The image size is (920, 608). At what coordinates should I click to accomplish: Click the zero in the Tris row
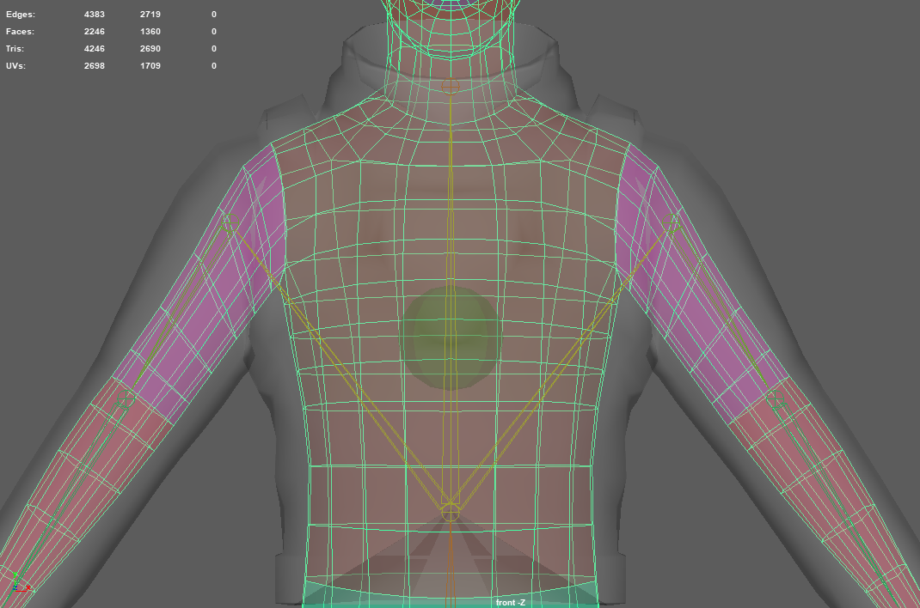point(214,49)
